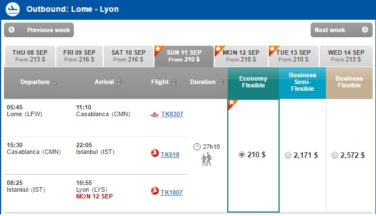376x216 pixels.
Task: Sort flights using Arrival column arrows
Action: click(119, 82)
